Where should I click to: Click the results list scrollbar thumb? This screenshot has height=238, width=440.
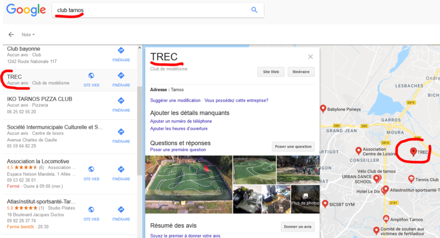[140, 130]
